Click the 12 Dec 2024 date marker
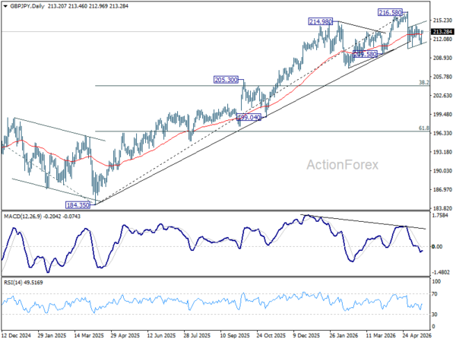The image size is (456, 342). (16, 335)
